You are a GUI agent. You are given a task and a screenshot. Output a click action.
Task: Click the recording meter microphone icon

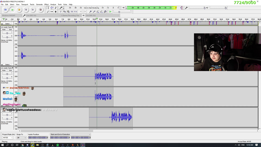pyautogui.click(x=61, y=8)
